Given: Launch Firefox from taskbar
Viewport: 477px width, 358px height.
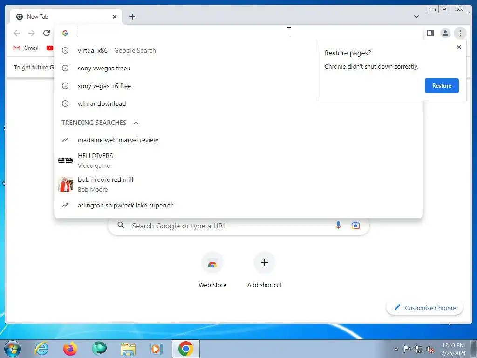Looking at the screenshot, I should coord(70,349).
